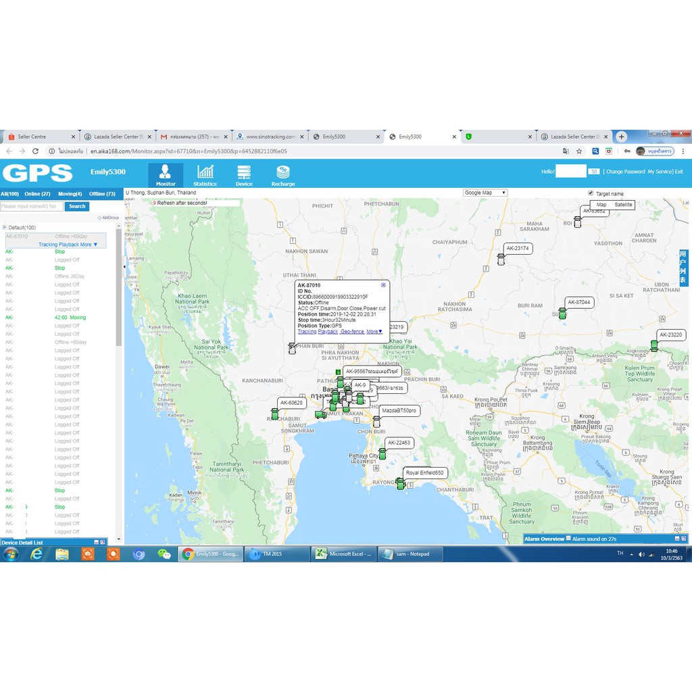Mute the alarm sound in Alarm Overview
The image size is (692, 692).
pos(567,539)
